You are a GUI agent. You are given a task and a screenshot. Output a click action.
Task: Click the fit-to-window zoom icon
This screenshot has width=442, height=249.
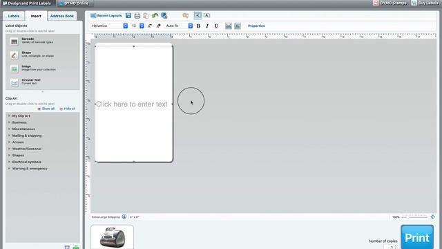tap(433, 216)
